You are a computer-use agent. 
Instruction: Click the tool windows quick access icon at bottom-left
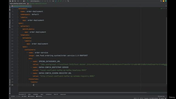tap(10, 98)
